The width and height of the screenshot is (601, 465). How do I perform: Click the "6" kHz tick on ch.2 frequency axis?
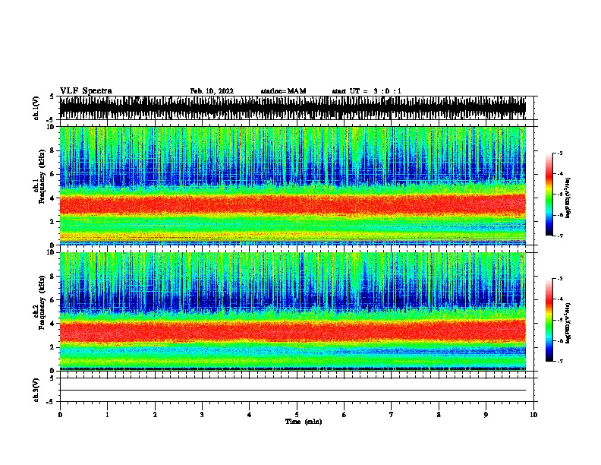pos(54,300)
